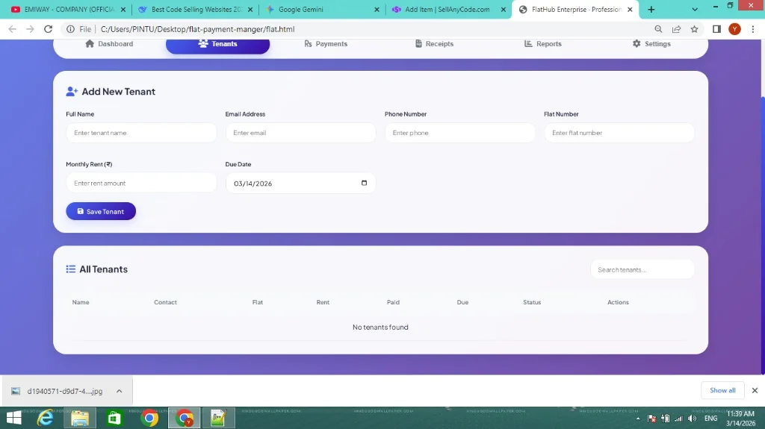Toggle the browser side panel
This screenshot has height=429, width=765.
pyautogui.click(x=716, y=29)
